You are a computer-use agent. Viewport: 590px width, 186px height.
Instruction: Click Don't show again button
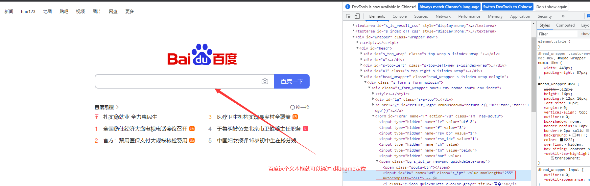pos(552,7)
